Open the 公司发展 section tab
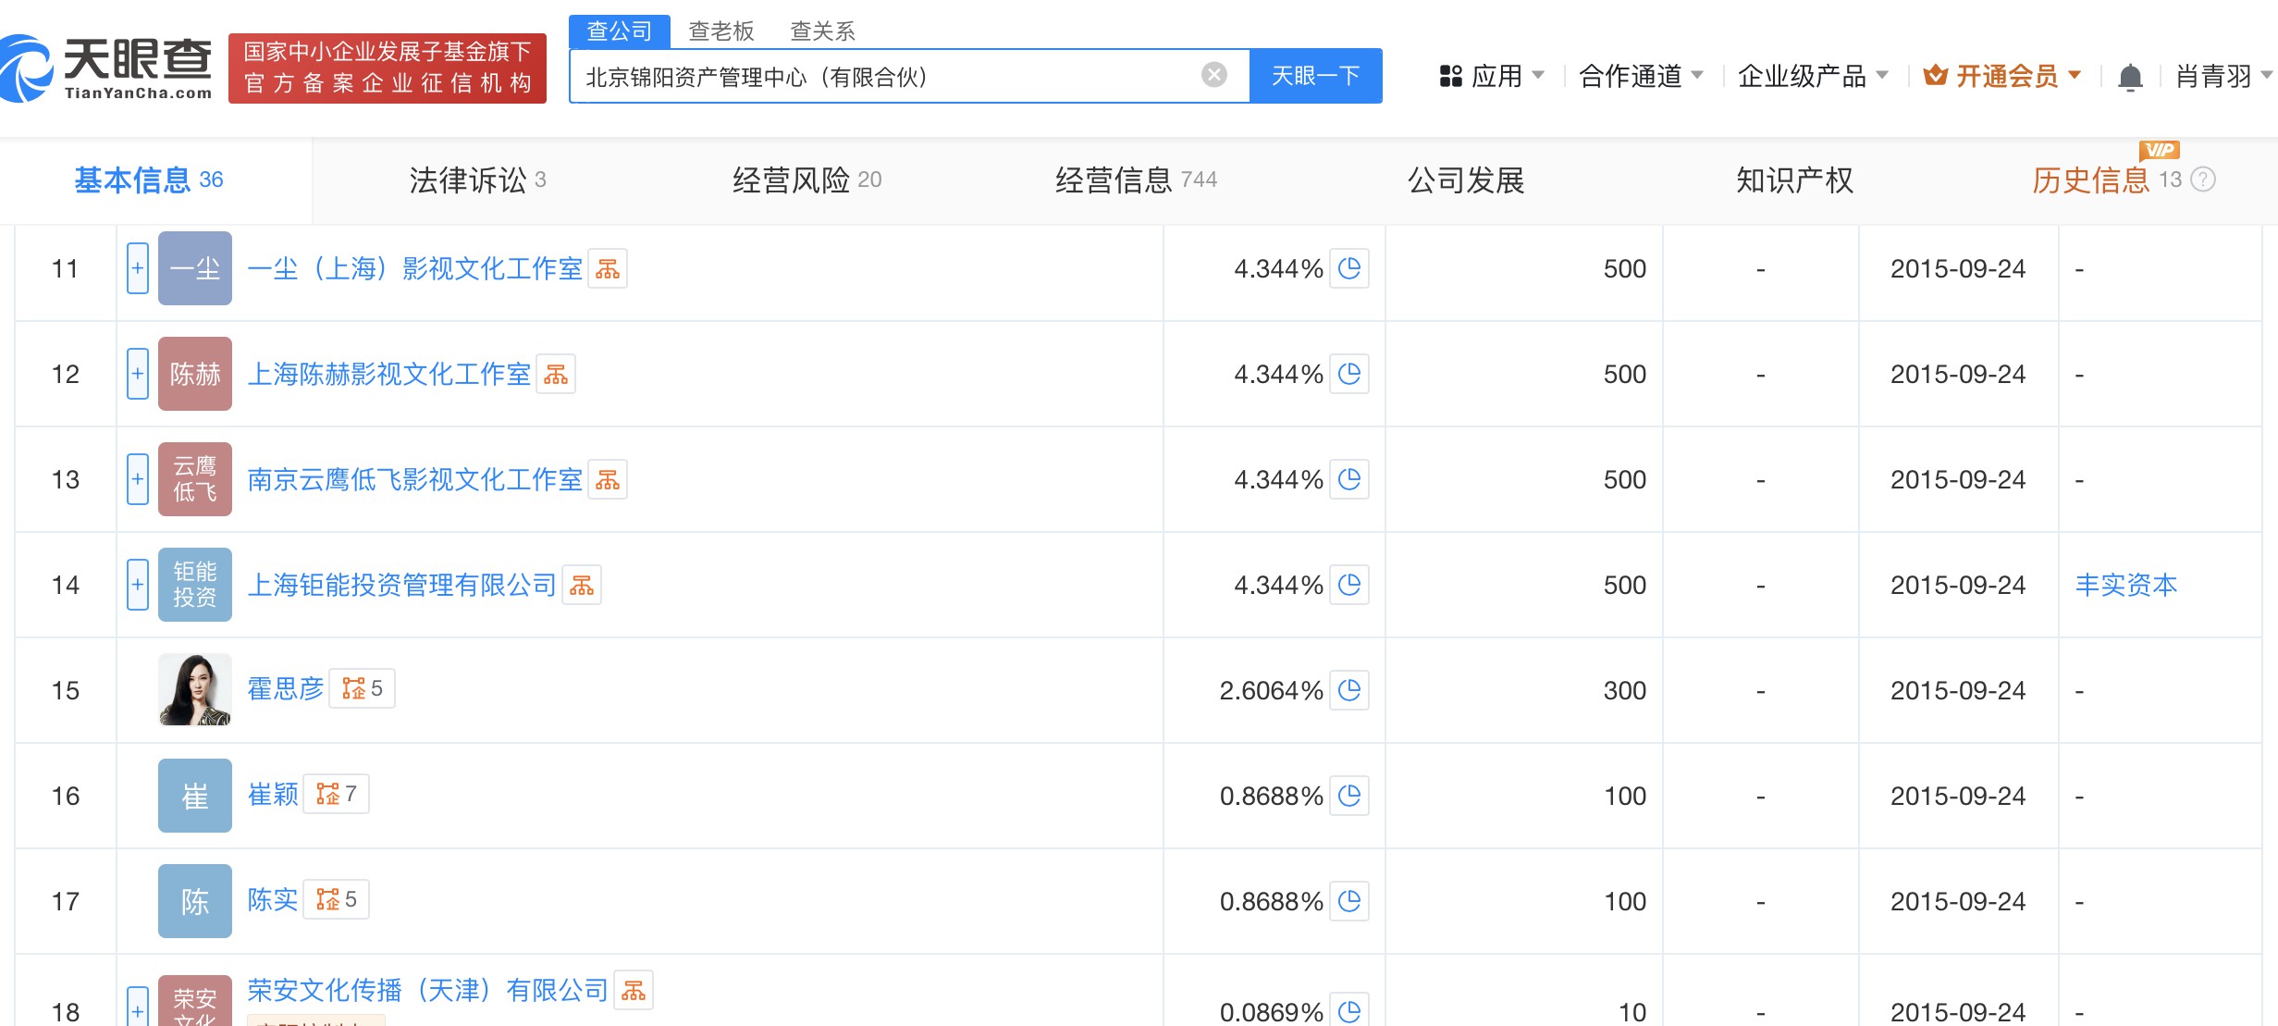 1466,179
